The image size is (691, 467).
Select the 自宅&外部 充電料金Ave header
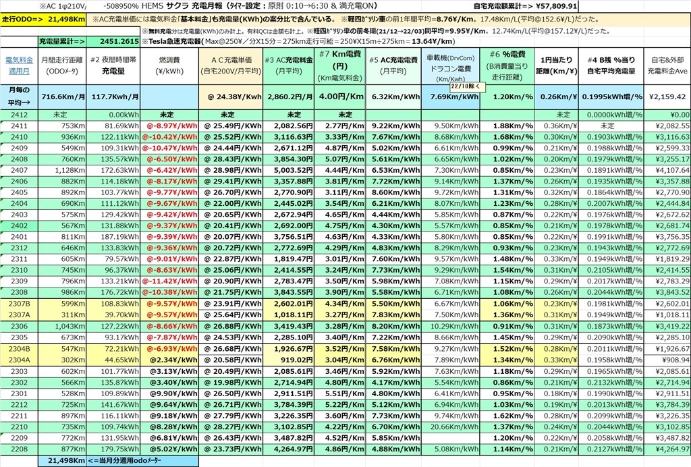pyautogui.click(x=667, y=65)
